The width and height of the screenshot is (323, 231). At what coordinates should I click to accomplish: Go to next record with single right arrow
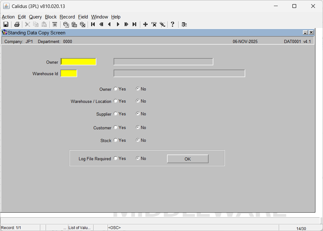[118, 25]
